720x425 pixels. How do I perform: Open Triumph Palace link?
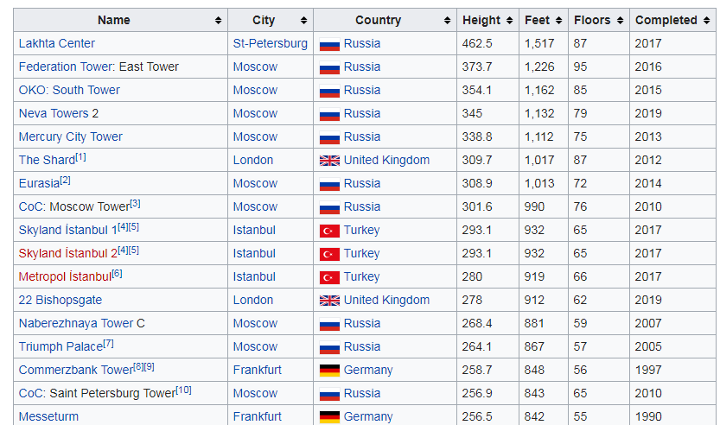click(x=61, y=346)
